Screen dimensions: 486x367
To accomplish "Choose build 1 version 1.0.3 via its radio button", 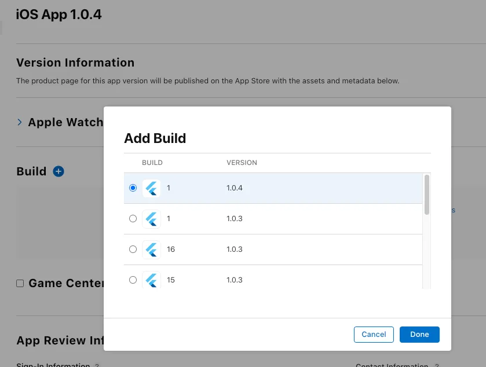I will click(x=133, y=218).
